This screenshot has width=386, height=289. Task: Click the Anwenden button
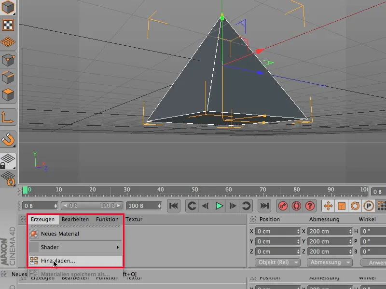pos(373,263)
